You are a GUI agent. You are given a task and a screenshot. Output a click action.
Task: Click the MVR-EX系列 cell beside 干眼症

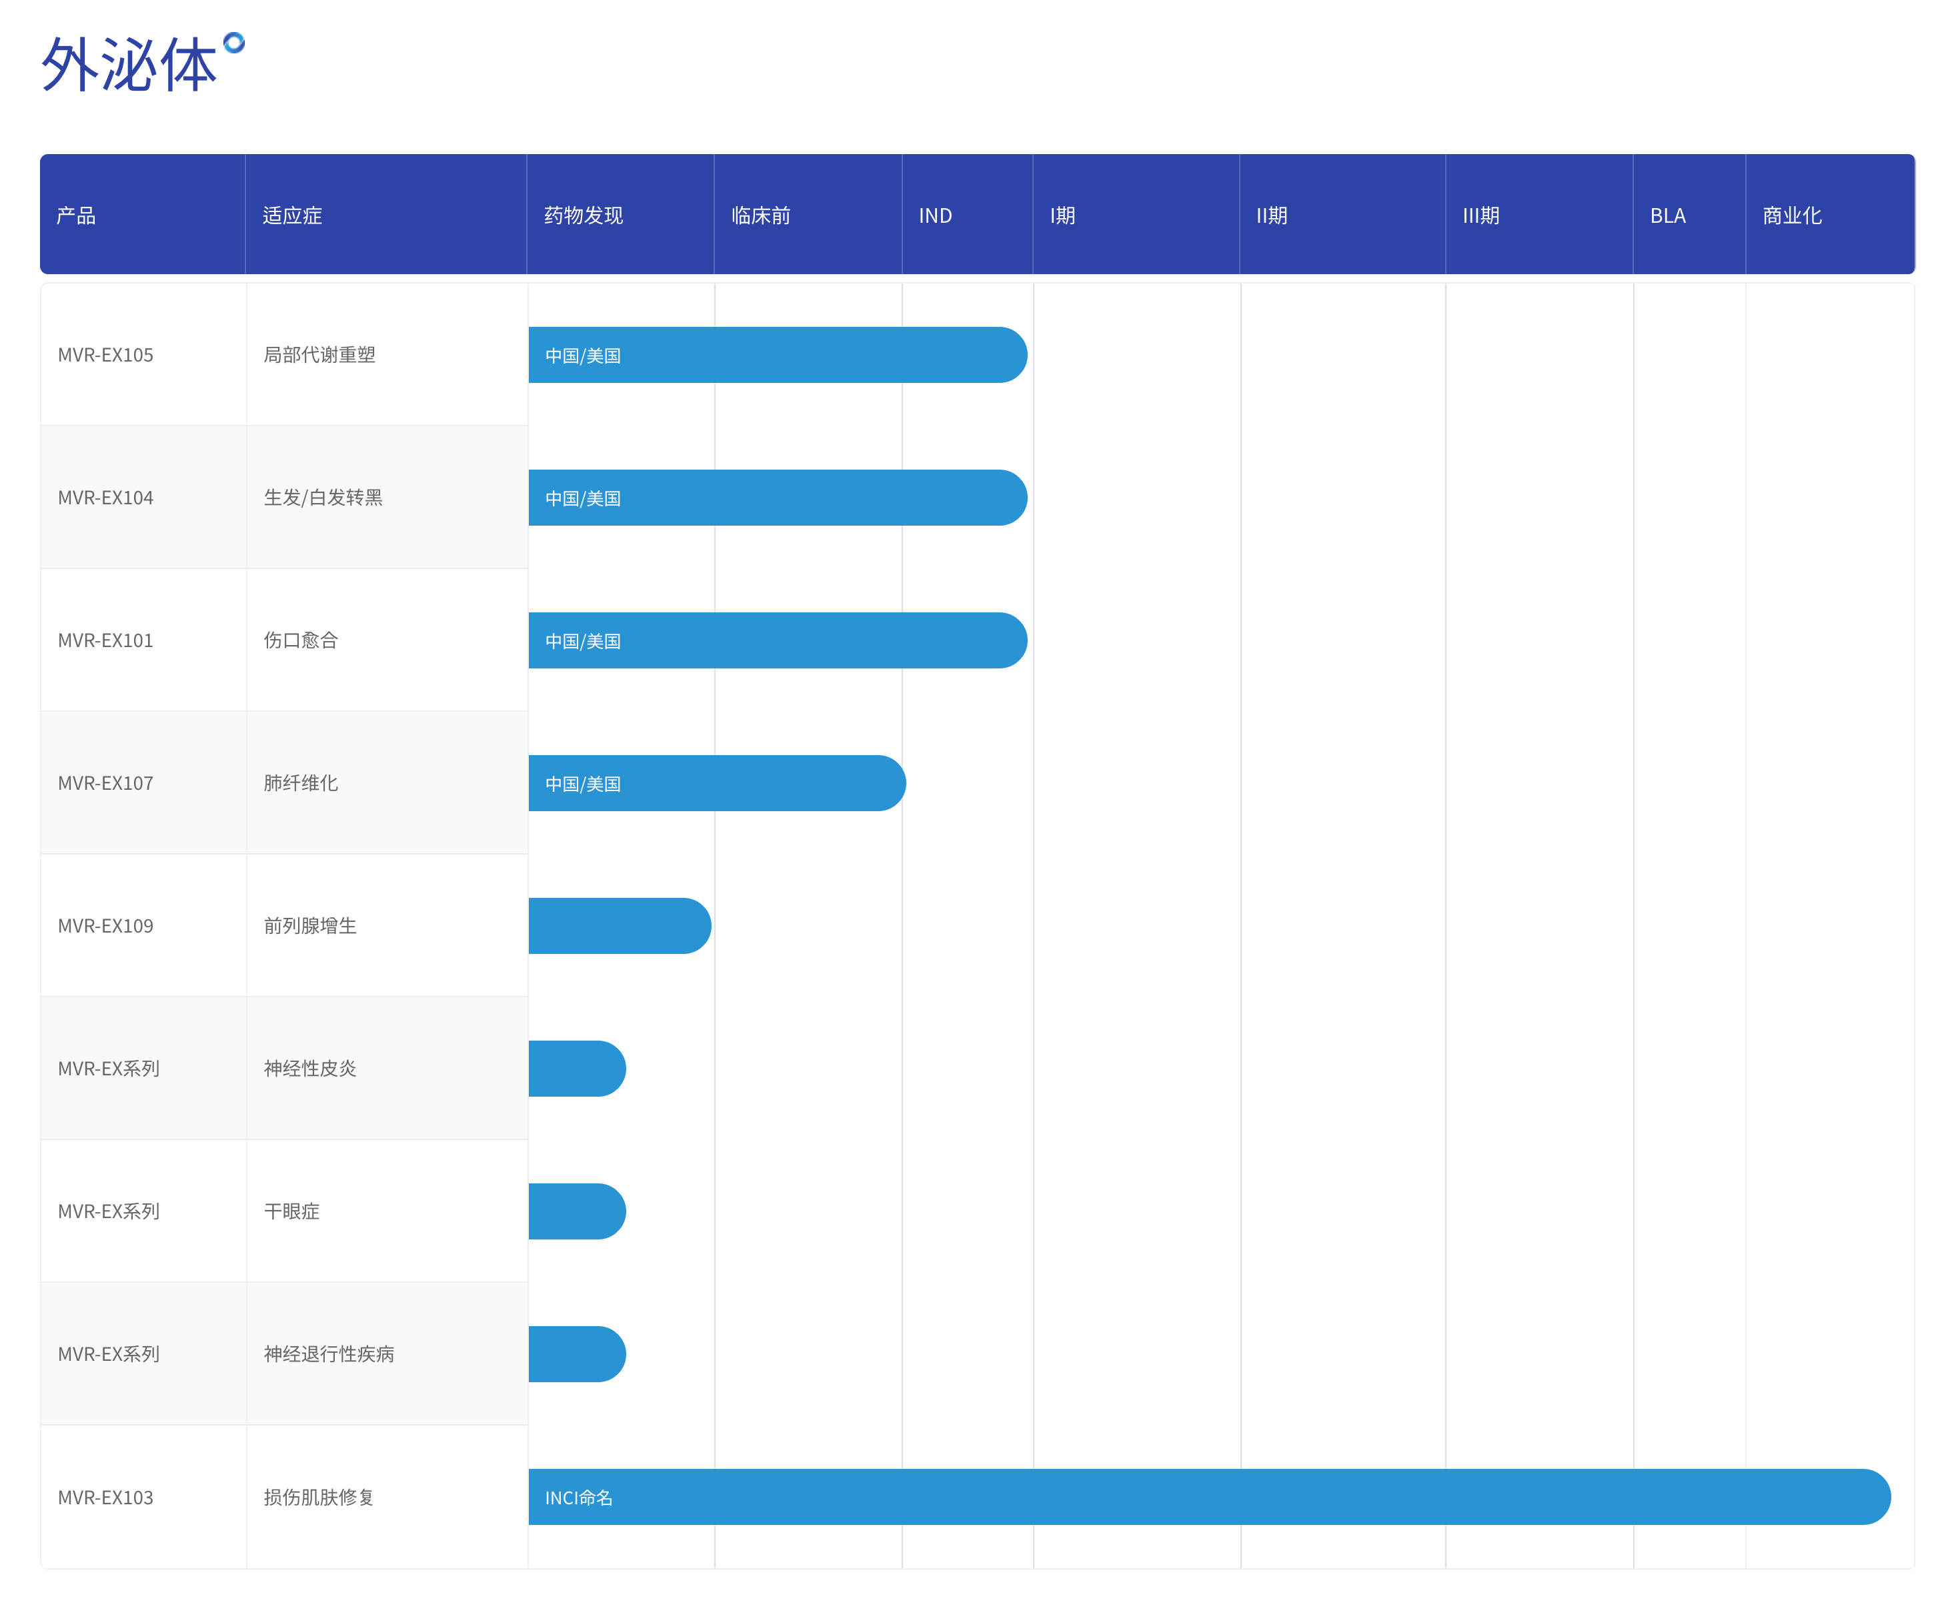pyautogui.click(x=143, y=1211)
